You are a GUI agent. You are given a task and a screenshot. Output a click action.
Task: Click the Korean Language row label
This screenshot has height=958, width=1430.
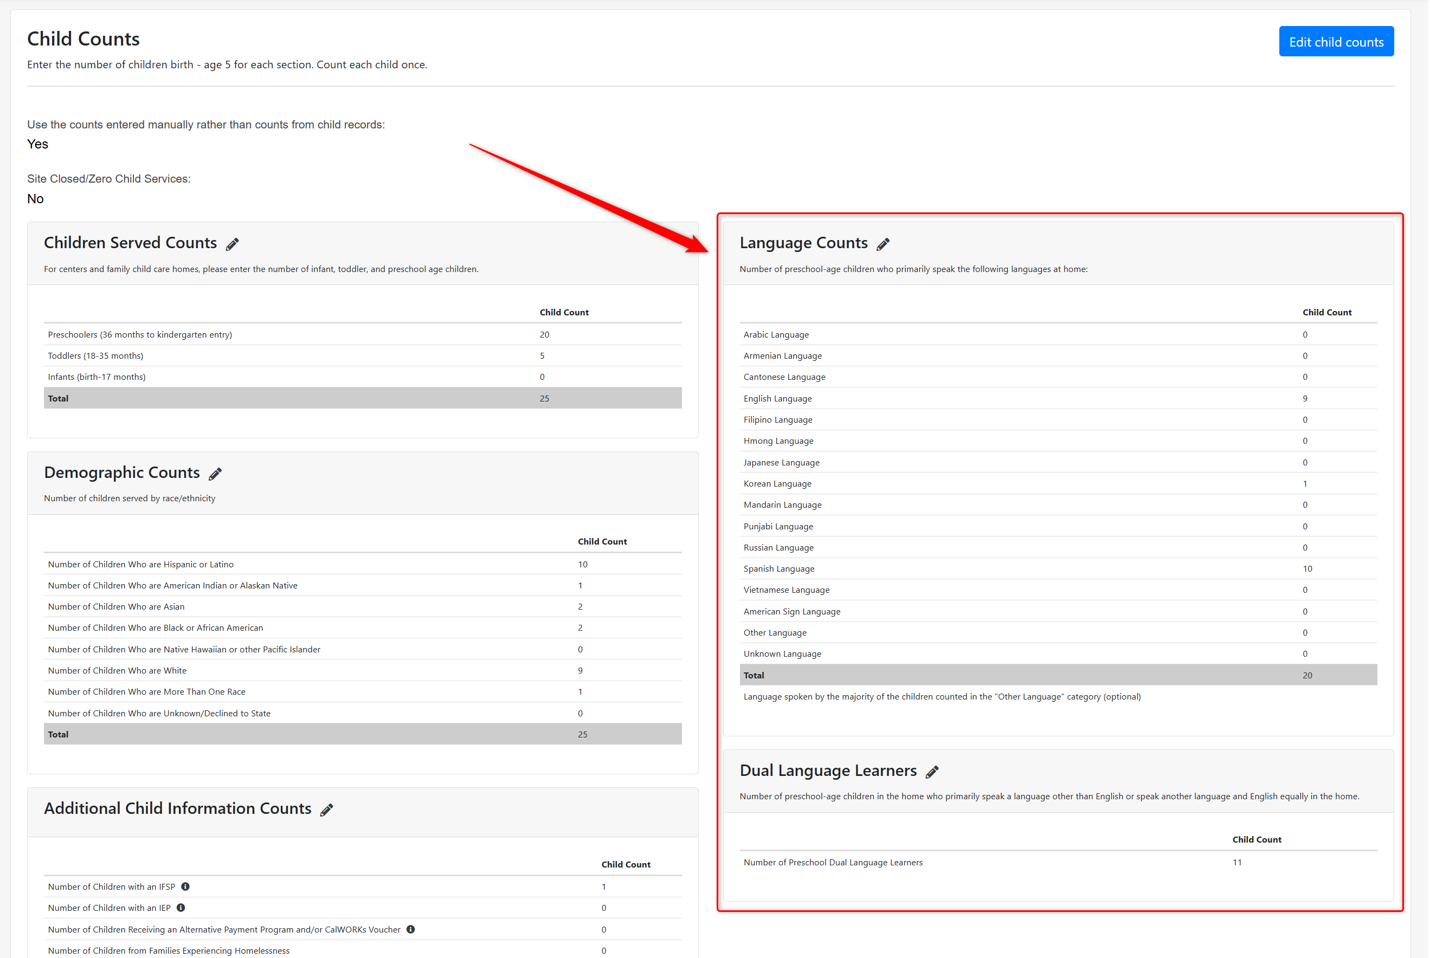click(x=777, y=484)
